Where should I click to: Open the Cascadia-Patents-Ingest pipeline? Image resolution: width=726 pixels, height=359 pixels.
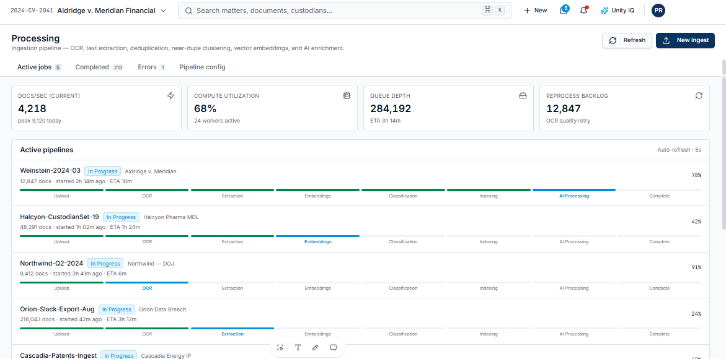click(x=58, y=355)
